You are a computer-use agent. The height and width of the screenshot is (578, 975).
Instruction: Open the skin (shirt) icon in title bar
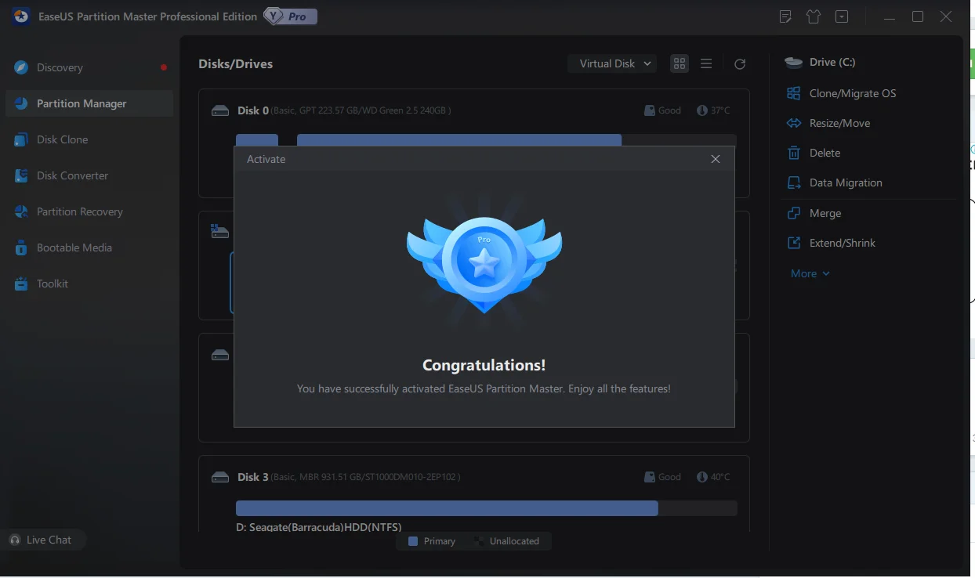pos(814,16)
